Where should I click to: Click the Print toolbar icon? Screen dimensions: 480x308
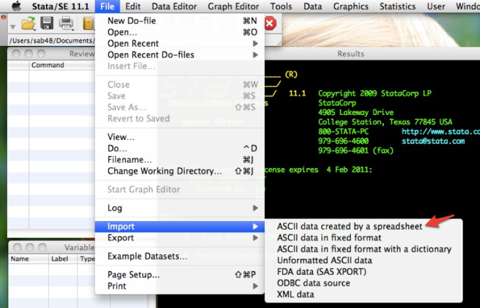tap(66, 24)
